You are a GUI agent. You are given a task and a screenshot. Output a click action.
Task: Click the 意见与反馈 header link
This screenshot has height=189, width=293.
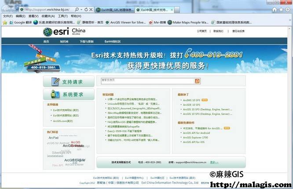click(238, 31)
